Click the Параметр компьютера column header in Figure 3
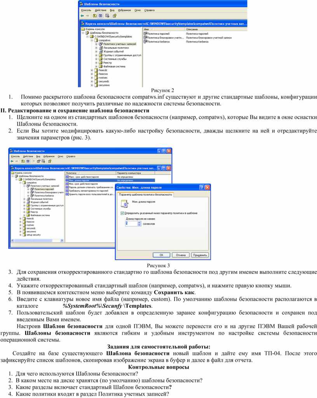Screen dimensions: 317x398 (x=135, y=173)
